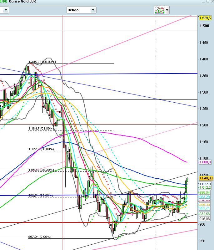The height and width of the screenshot is (250, 214).
Task: Click the Ounce Gold EUR window title
Action: [x=22, y=2]
